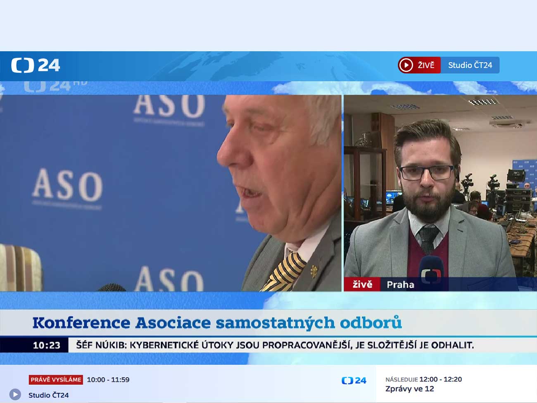Open the upcoming Zprávy ve 12 programme
Image resolution: width=537 pixels, height=403 pixels.
point(409,389)
